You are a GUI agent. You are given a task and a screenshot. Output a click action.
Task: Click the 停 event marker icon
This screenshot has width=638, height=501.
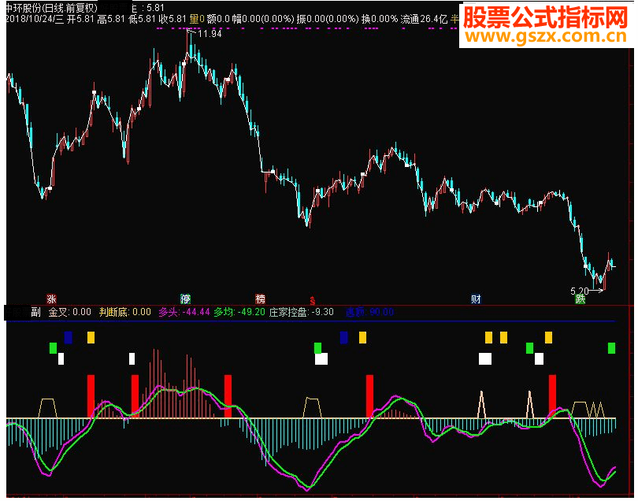(x=185, y=299)
